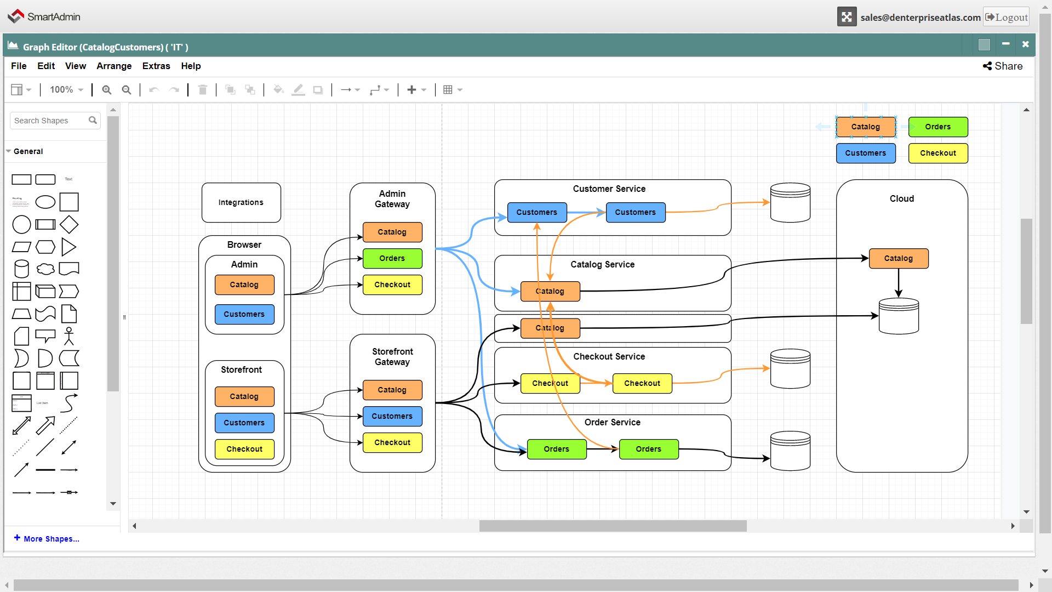Select the Zoom Out tool
Viewport: 1052px width, 592px height.
tap(127, 89)
